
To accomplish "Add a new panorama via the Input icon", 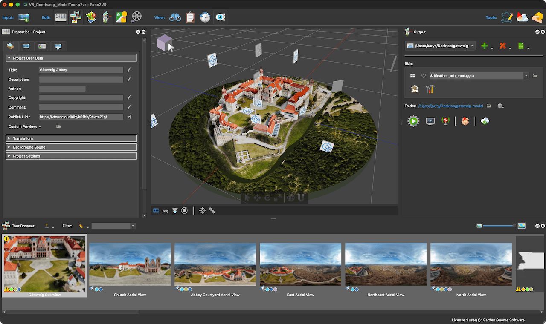I will tap(23, 17).
